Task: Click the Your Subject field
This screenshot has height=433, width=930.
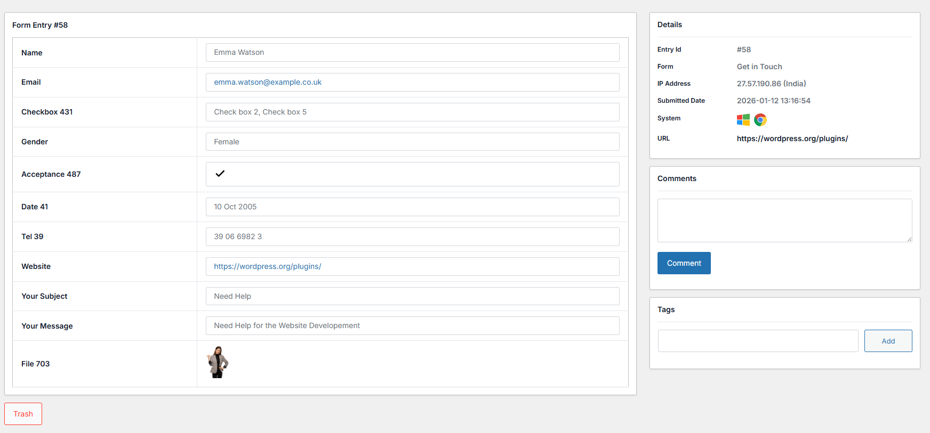Action: point(412,296)
